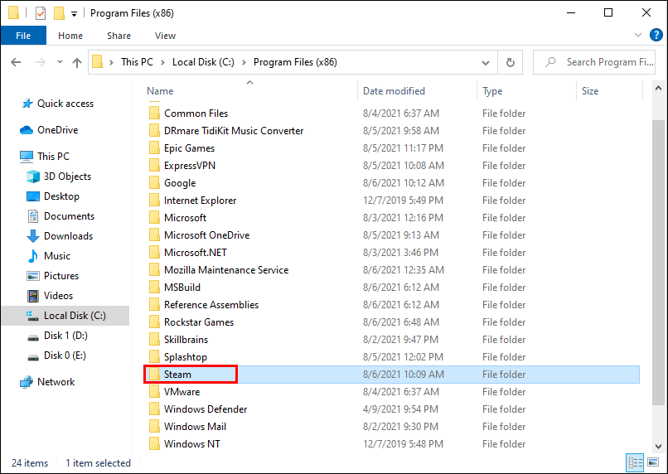Select DRmare TidiKit Music Converter folder
This screenshot has width=668, height=474.
(391, 131)
